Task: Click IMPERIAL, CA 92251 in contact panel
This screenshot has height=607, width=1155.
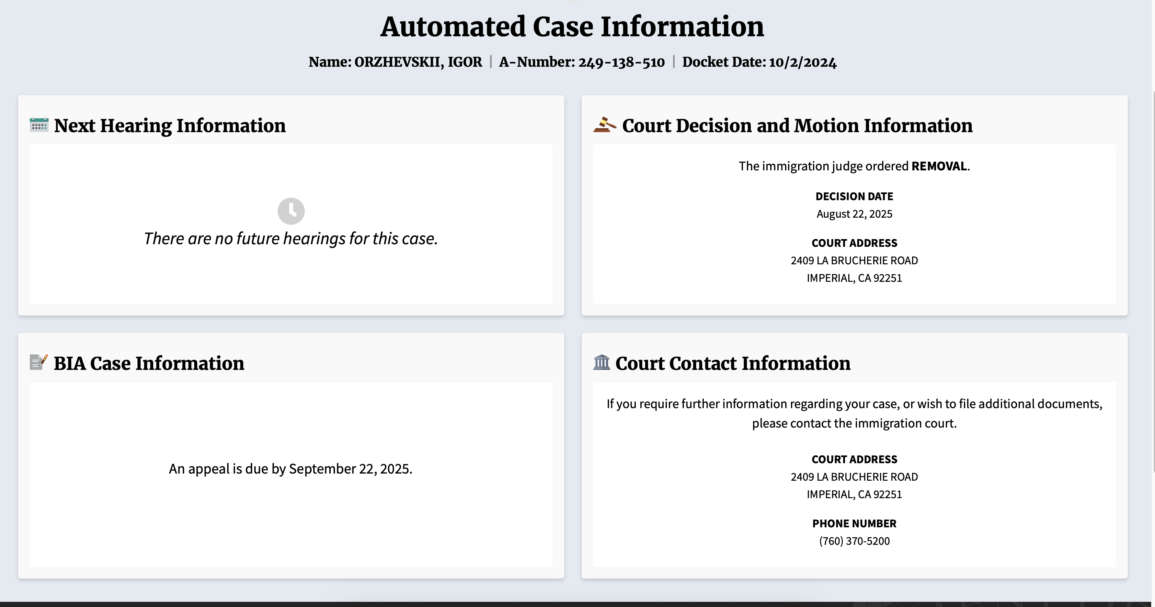Action: (x=854, y=495)
